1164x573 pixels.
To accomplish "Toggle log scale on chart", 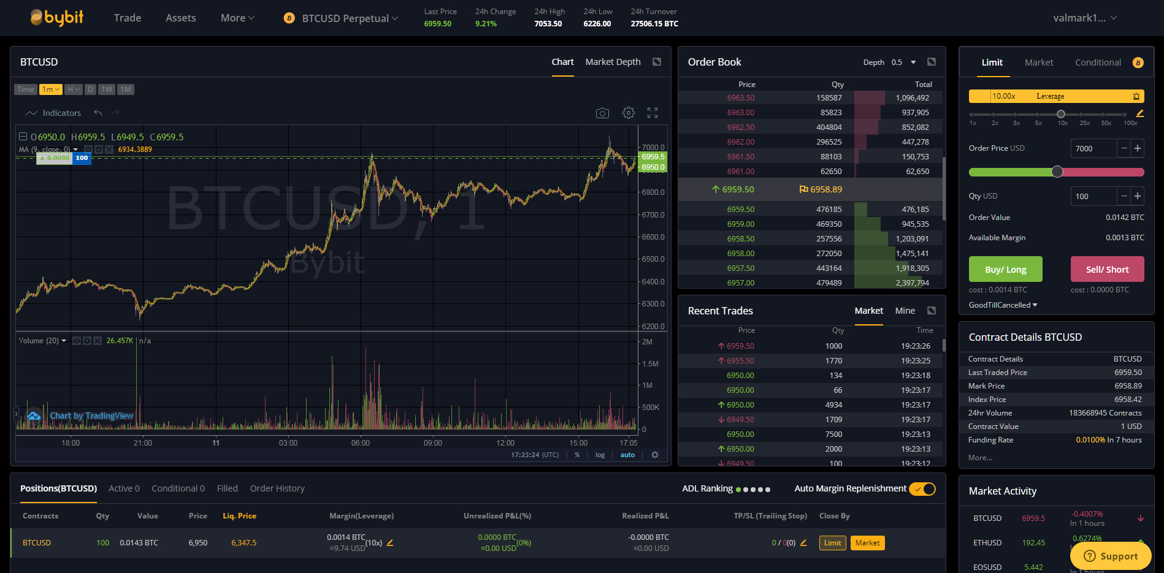I will point(600,455).
